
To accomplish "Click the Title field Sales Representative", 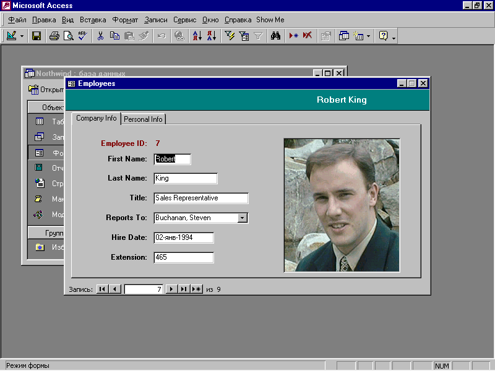I will pos(201,198).
